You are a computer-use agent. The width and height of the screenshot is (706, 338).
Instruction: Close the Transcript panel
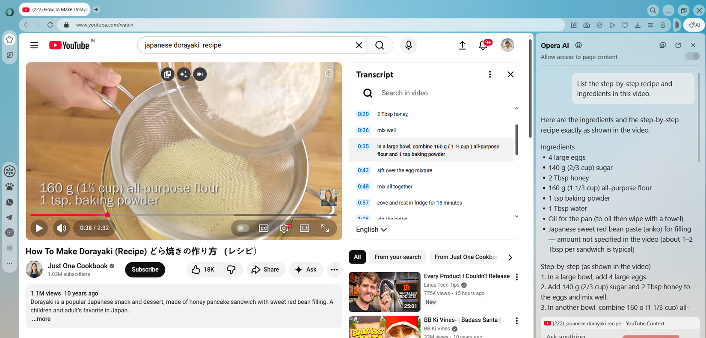coord(510,74)
